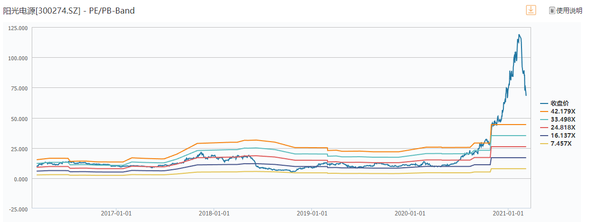Click the 收盘价 legend line marker

(x=544, y=103)
